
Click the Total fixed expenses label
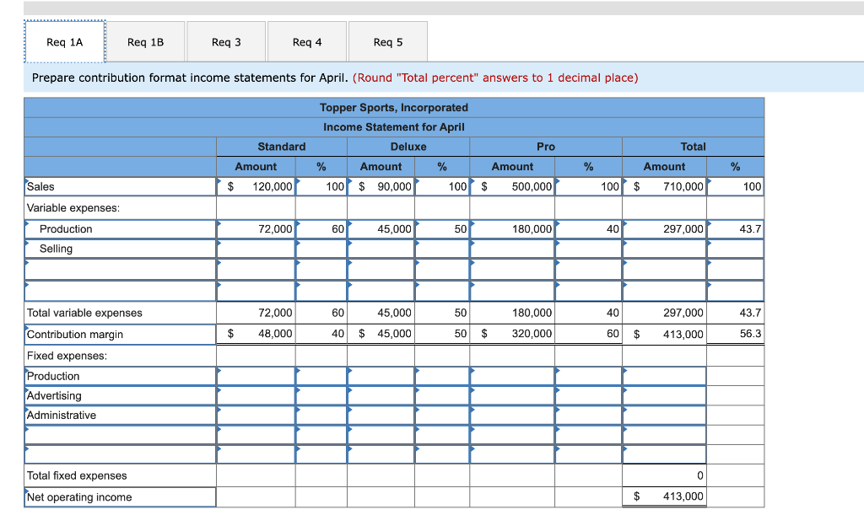[77, 476]
